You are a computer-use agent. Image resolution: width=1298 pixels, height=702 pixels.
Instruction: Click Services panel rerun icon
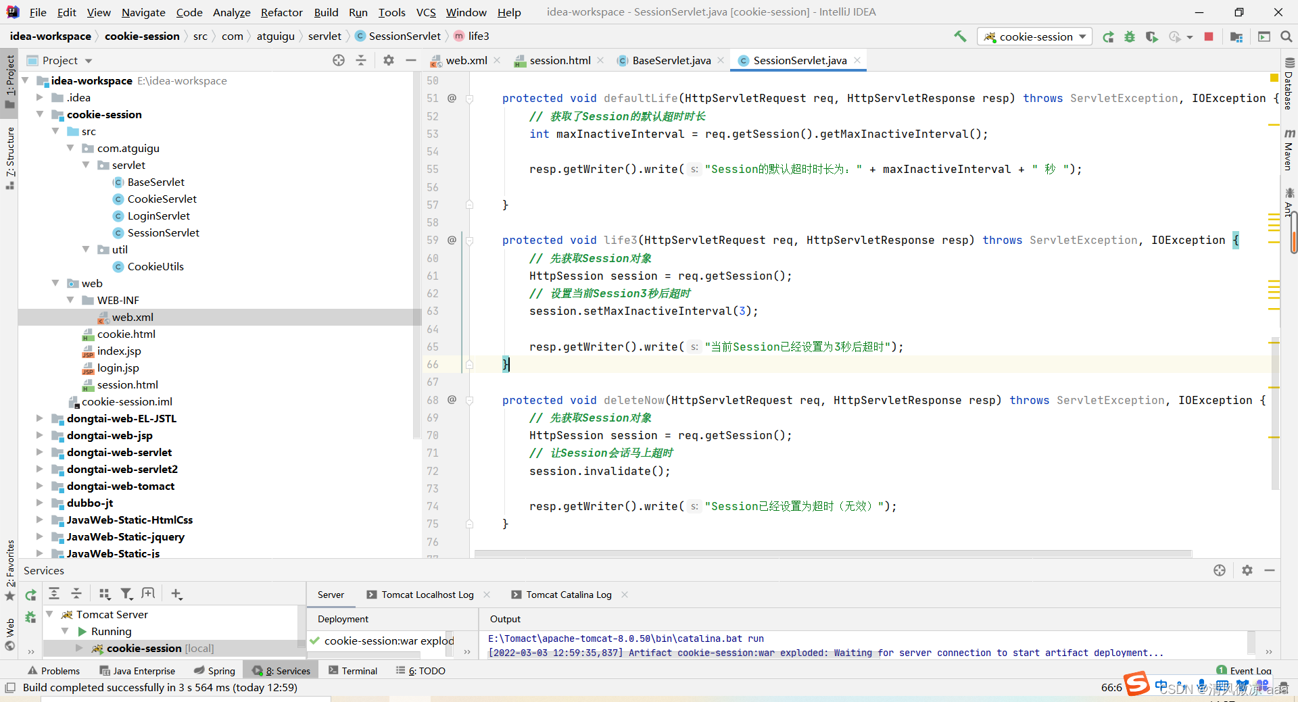(x=30, y=595)
